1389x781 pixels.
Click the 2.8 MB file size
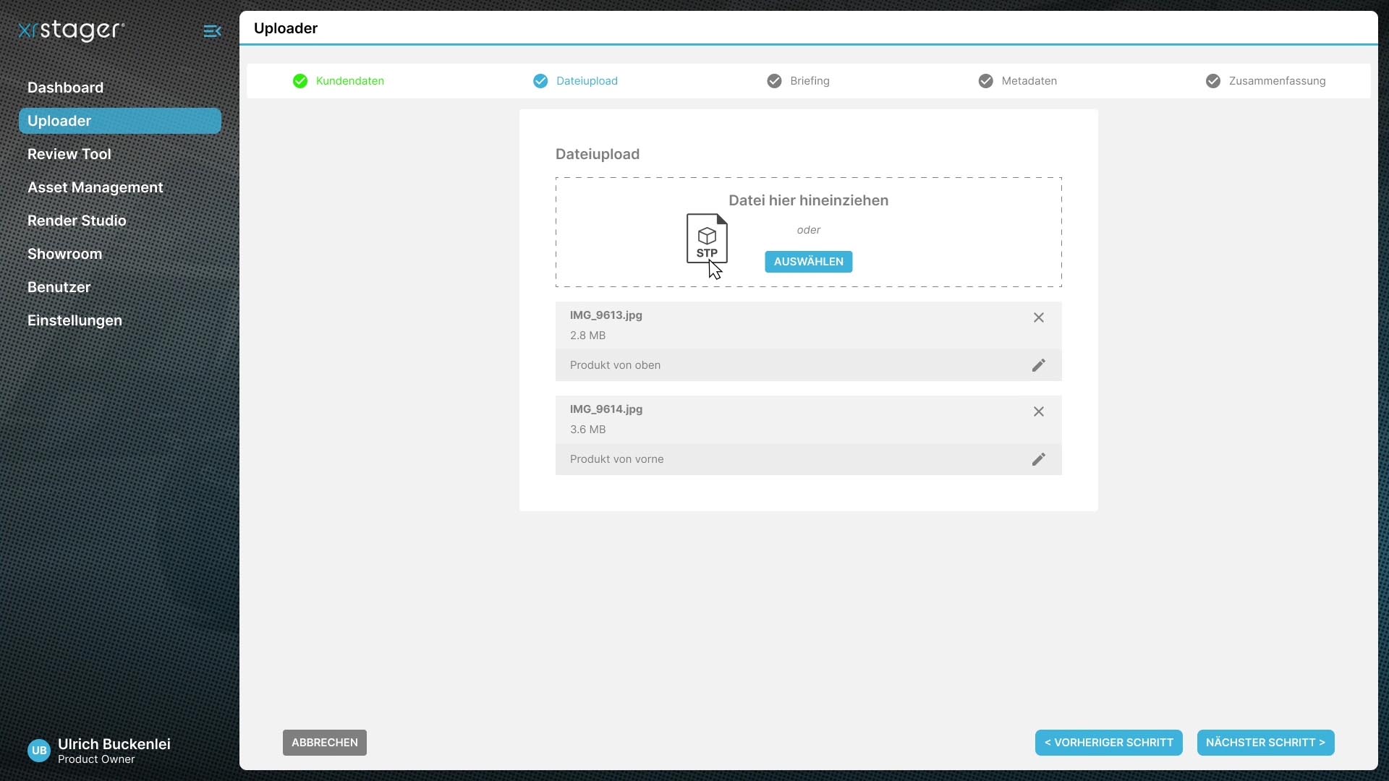point(588,336)
